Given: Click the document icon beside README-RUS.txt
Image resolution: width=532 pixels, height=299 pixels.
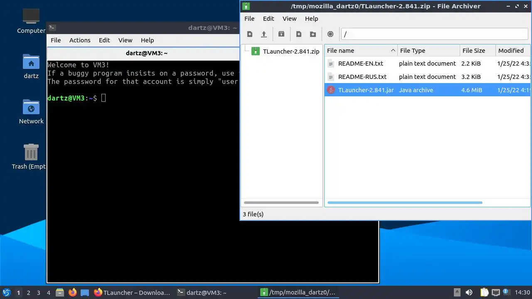Looking at the screenshot, I should click(331, 77).
